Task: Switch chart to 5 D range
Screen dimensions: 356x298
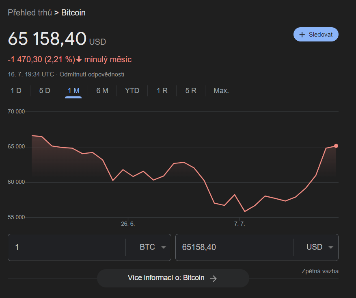Action: click(x=45, y=91)
